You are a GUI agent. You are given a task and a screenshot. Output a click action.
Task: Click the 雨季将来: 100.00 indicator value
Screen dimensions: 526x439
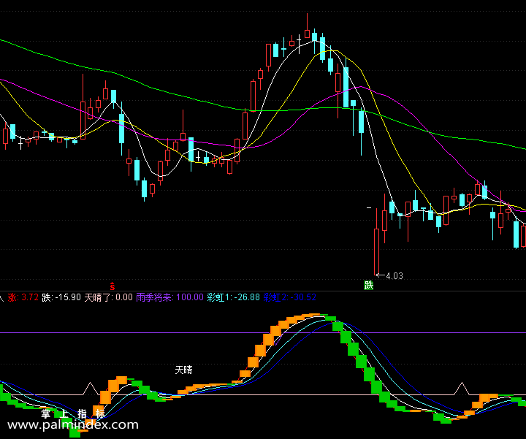coord(169,297)
